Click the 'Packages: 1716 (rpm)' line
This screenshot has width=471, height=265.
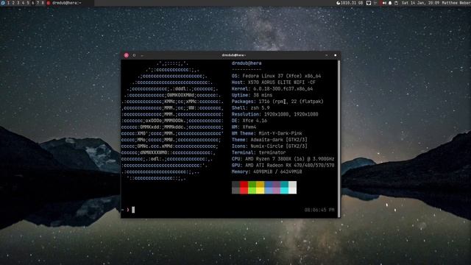[277, 102]
